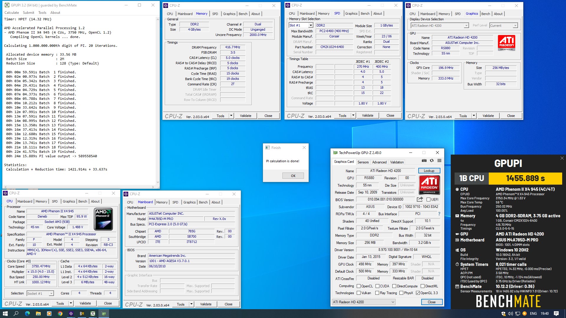Image resolution: width=566 pixels, height=318 pixels.
Task: Switch to GPU-Z via taskbar icon
Action: [104, 314]
